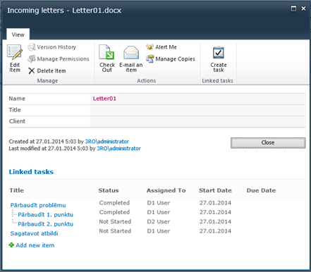Click Not Started status of Sagatavot atbildi
Viewport: 311px width, 272px height.
[x=115, y=231]
